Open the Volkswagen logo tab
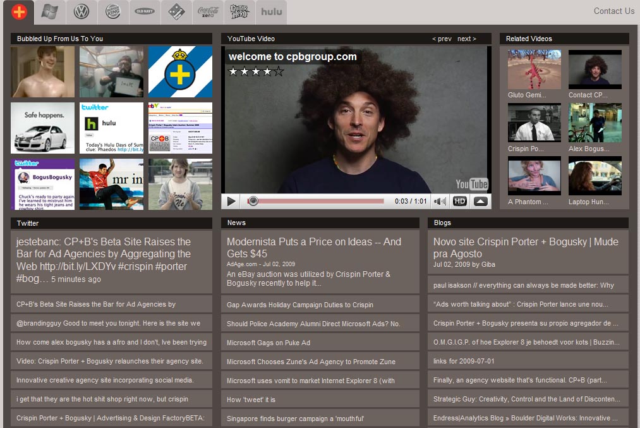Image resolution: width=640 pixels, height=428 pixels. (x=82, y=12)
